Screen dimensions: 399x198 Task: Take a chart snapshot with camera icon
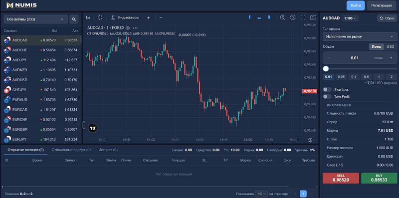point(313,17)
